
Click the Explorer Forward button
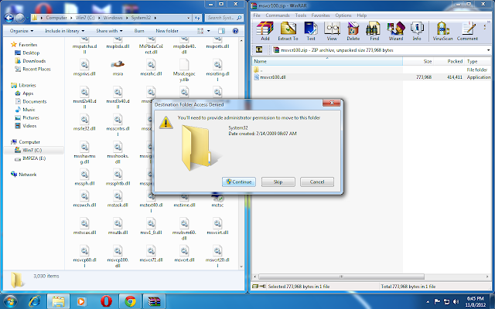click(19, 18)
